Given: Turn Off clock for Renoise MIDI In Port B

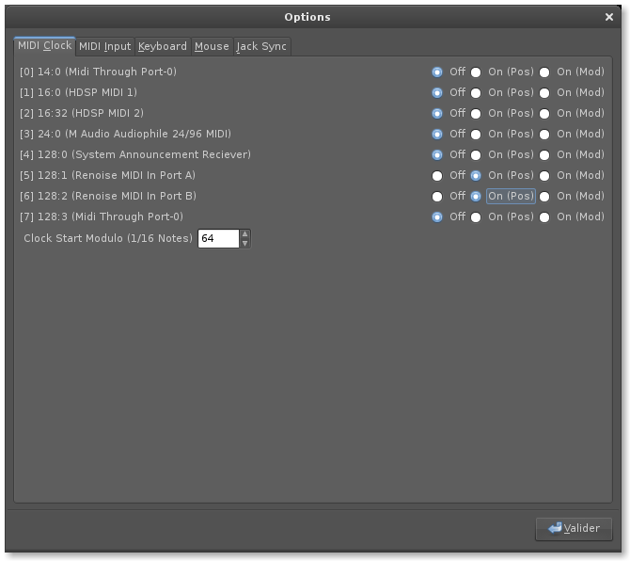Looking at the screenshot, I should tap(437, 196).
